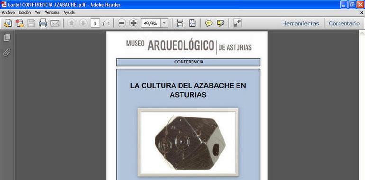Print the document using printer icon
The width and height of the screenshot is (365, 180).
click(43, 23)
